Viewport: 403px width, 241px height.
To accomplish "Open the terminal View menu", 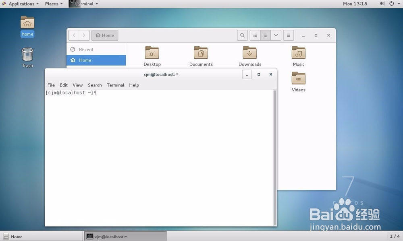I will coord(78,85).
